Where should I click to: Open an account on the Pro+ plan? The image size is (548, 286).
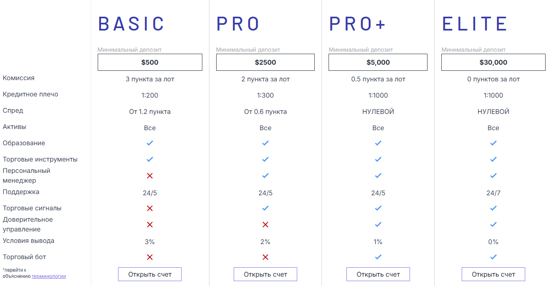click(x=378, y=274)
